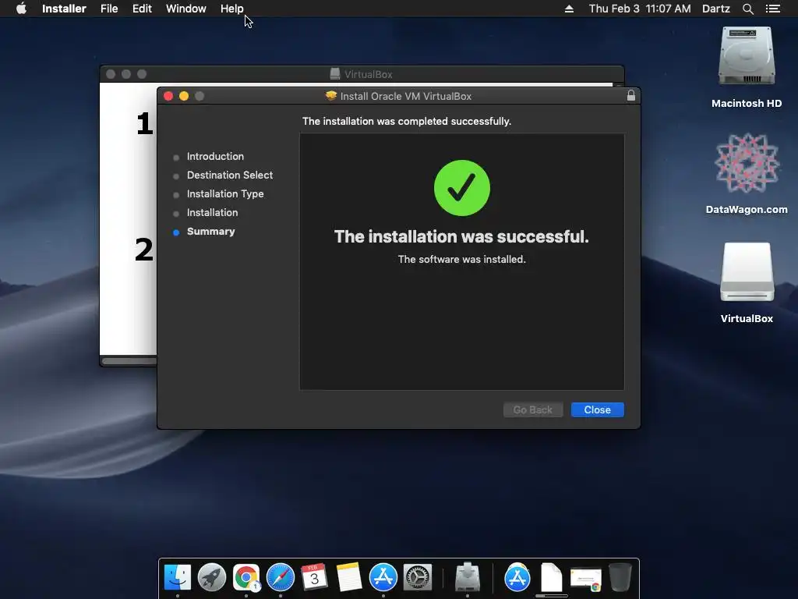Viewport: 798px width, 599px height.
Task: Open Notification Center list icon
Action: (772, 9)
